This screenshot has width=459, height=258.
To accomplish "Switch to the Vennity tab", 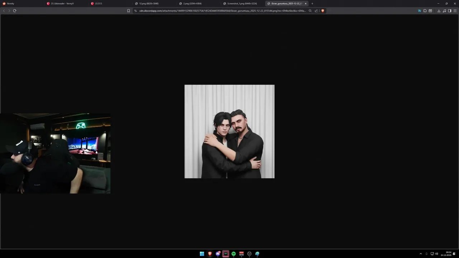I will pyautogui.click(x=22, y=4).
